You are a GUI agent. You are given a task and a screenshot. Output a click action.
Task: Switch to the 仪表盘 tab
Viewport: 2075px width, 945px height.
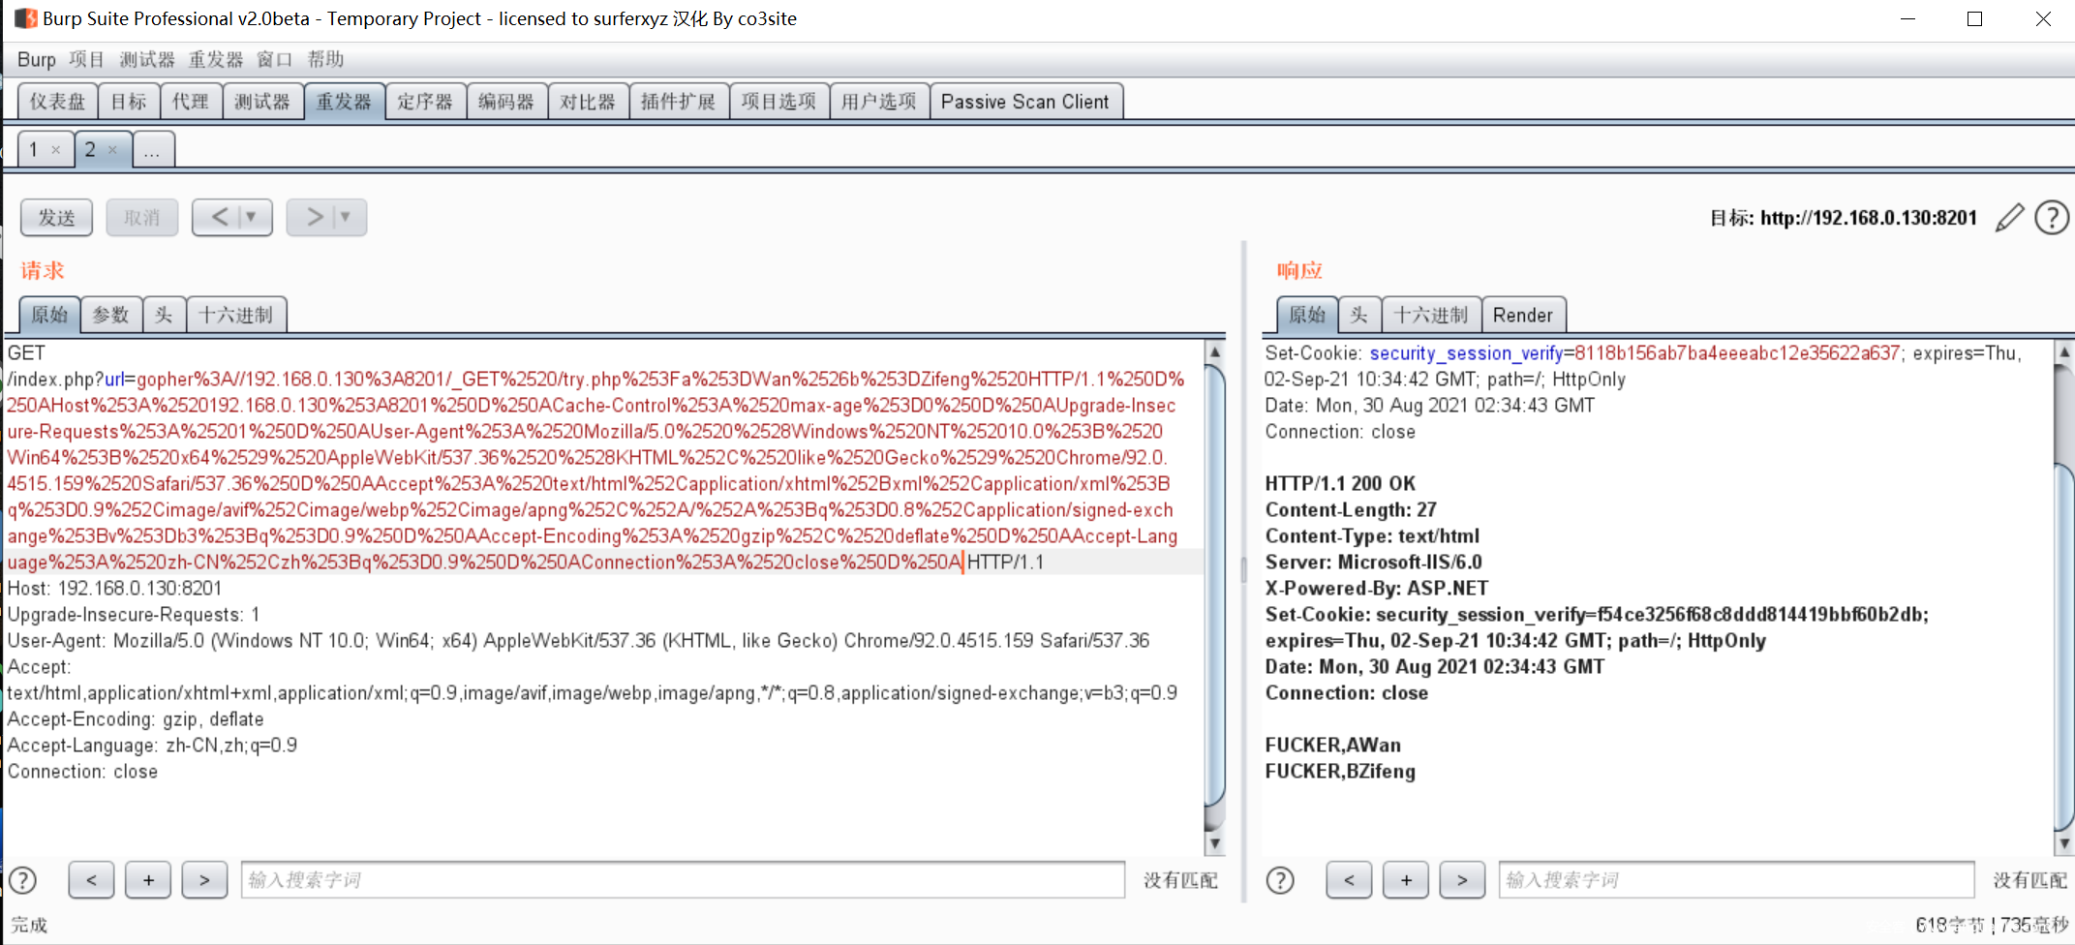tap(57, 102)
